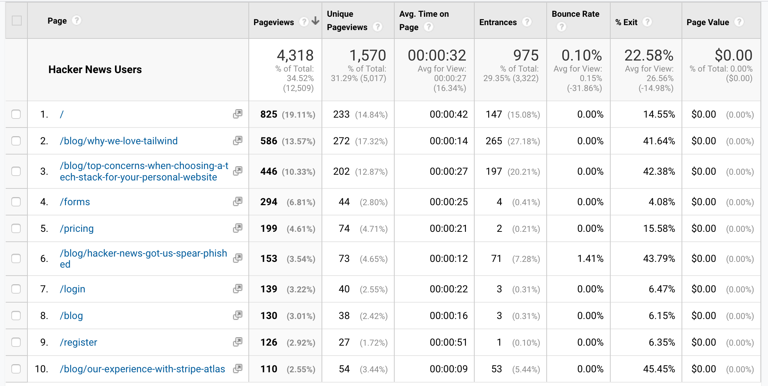Show help for the Page column
Viewport: 768px width, 386px height.
[77, 20]
